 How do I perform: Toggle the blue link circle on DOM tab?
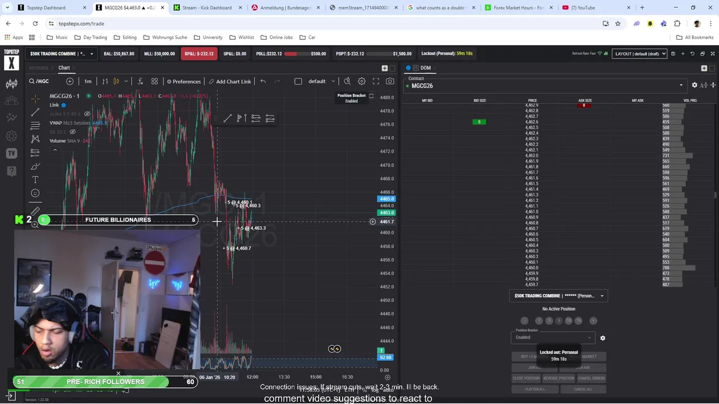pos(408,68)
